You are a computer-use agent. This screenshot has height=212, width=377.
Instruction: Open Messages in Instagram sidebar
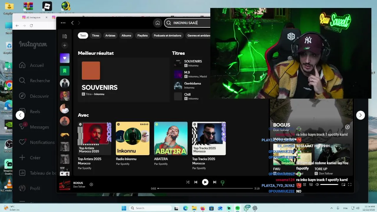click(x=34, y=127)
